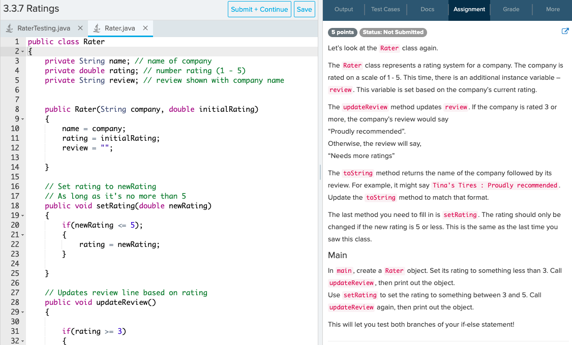
Task: Click line number 28 in the gutter
Action: pos(15,302)
